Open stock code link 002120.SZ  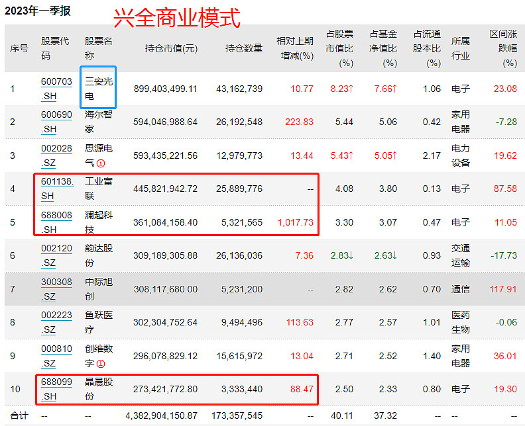point(56,255)
